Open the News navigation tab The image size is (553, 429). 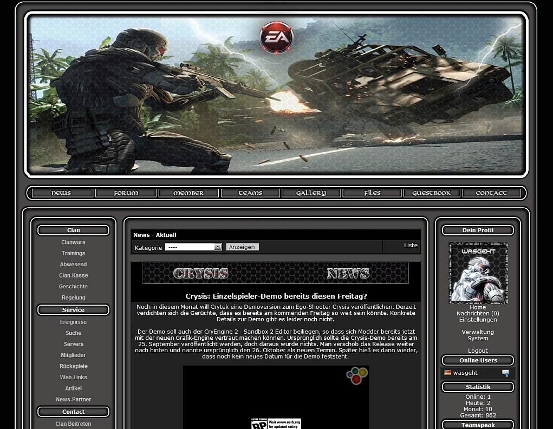[62, 193]
